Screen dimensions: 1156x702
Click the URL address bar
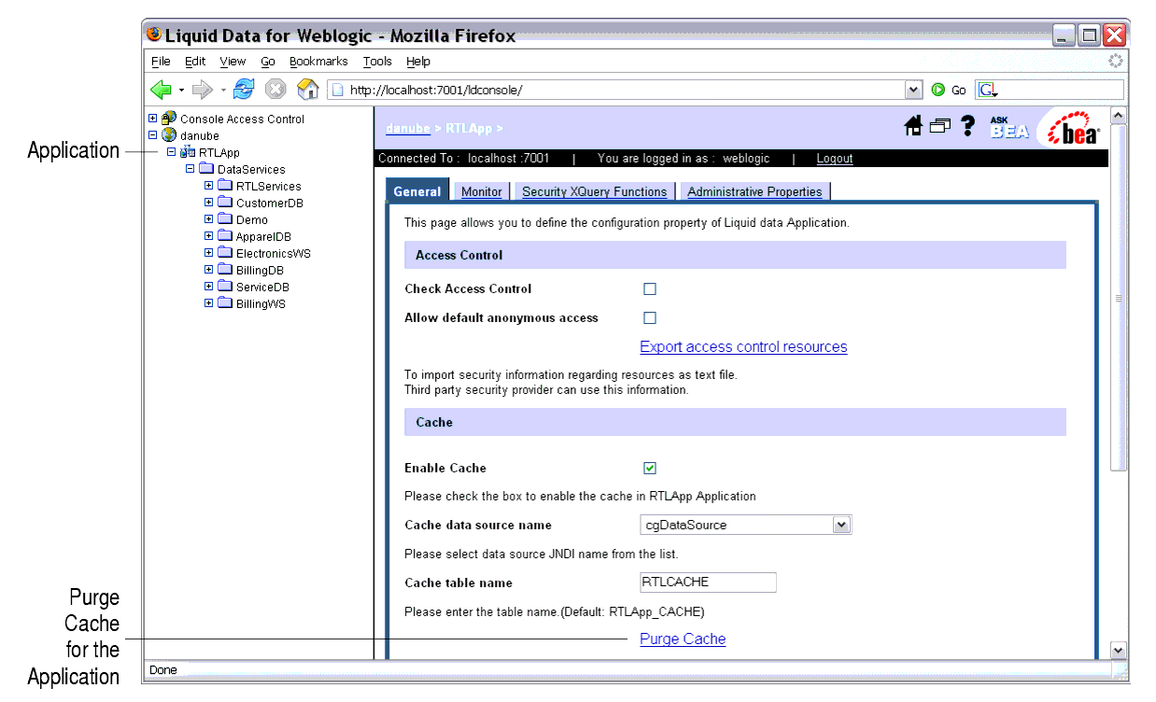[x=617, y=90]
